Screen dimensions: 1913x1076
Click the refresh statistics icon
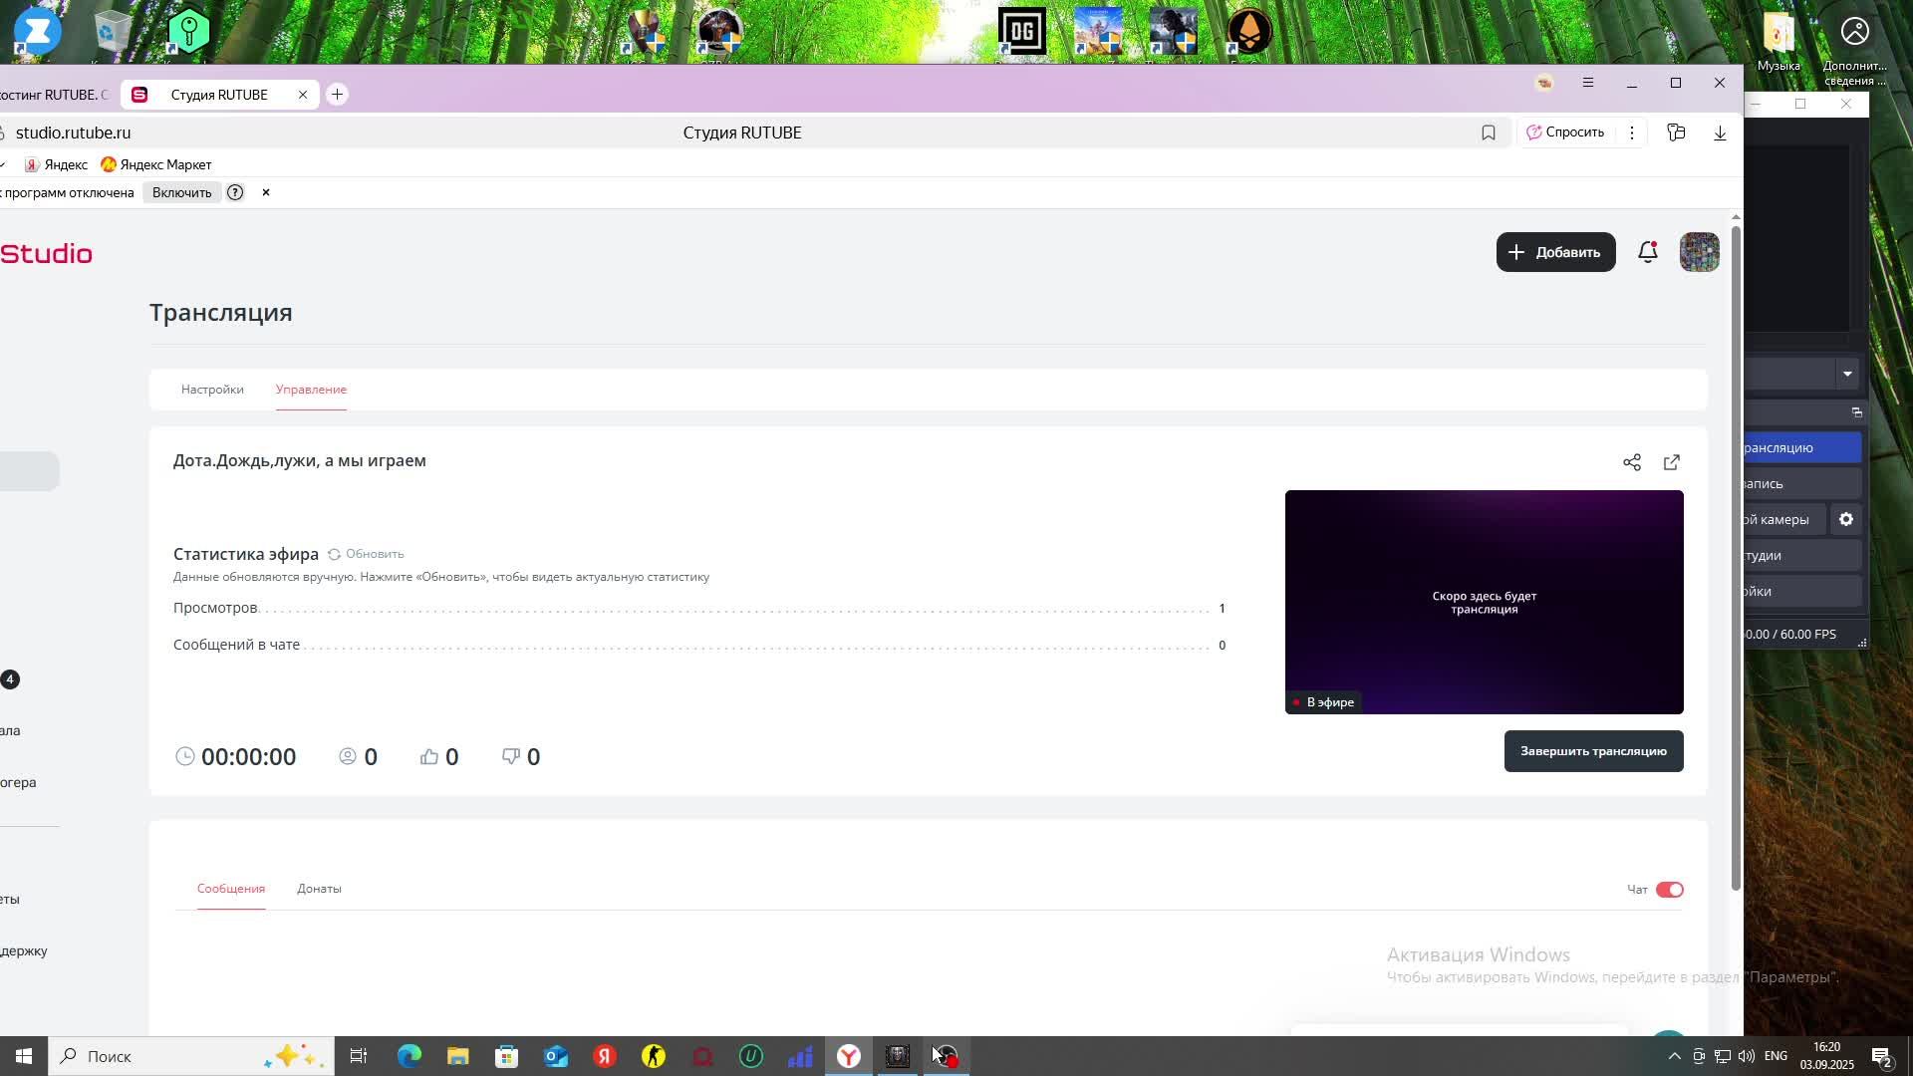click(335, 554)
